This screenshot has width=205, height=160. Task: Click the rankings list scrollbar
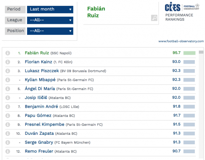[x=201, y=103]
